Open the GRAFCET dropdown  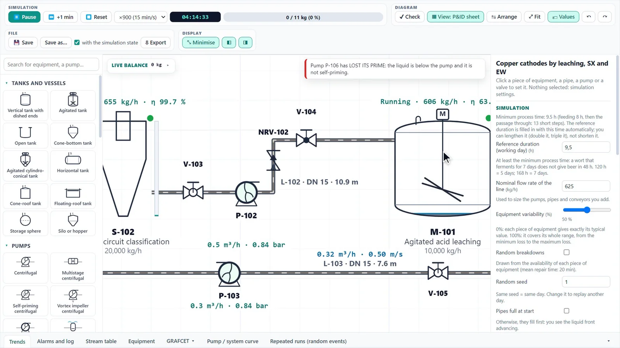[x=180, y=341]
